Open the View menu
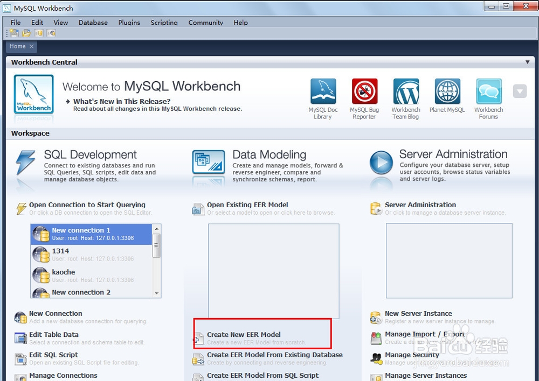539x381 pixels. (60, 22)
